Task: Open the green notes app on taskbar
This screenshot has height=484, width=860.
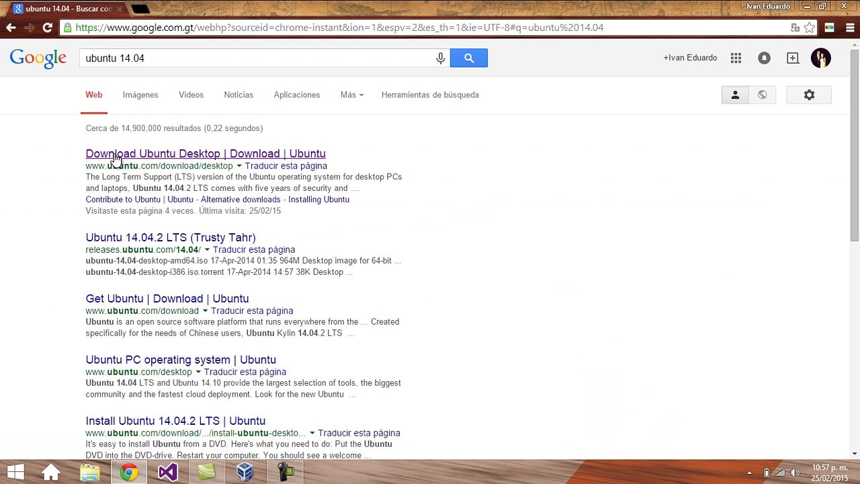Action: coord(206,473)
